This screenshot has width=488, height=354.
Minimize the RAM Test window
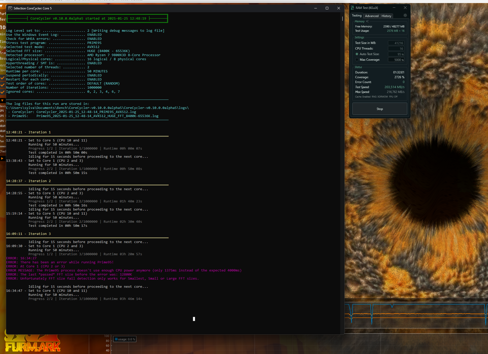[x=394, y=8]
